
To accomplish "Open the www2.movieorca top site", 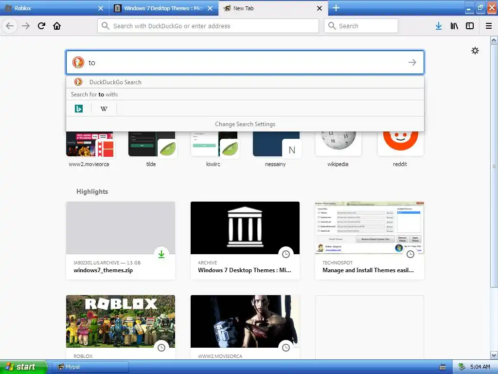I will (89, 149).
